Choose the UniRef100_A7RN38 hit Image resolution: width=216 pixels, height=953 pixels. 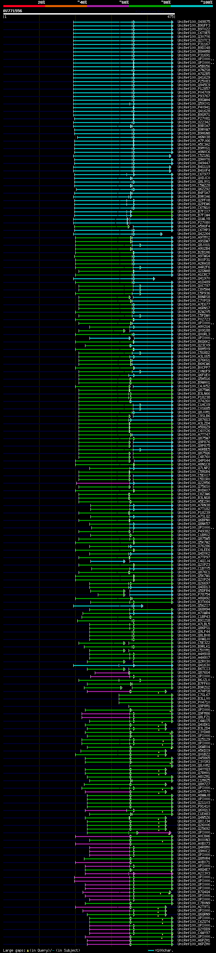pyautogui.click(x=194, y=505)
